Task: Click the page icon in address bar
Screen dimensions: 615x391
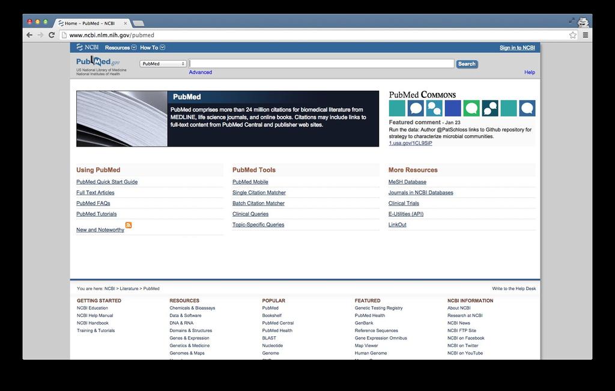Action: 64,35
